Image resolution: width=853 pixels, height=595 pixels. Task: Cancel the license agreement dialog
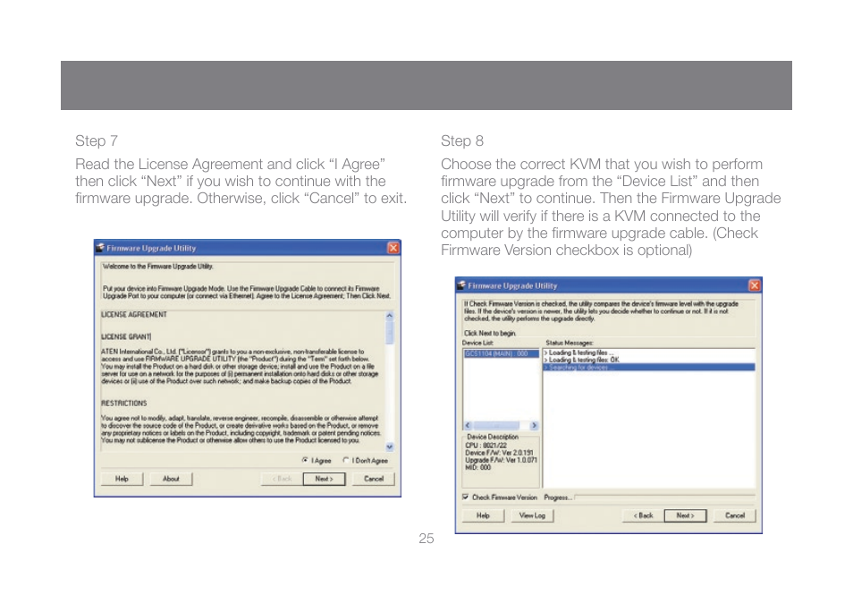(374, 479)
